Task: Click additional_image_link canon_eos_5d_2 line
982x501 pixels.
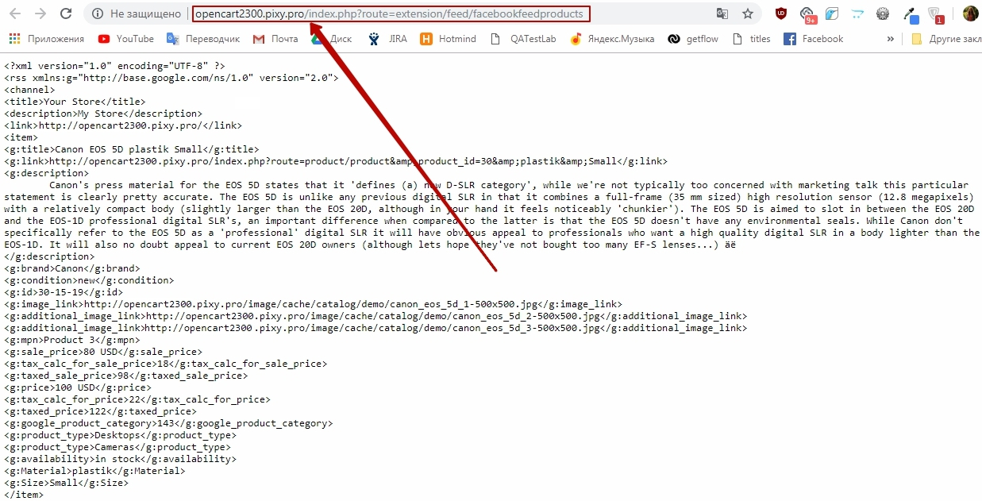Action: [375, 317]
